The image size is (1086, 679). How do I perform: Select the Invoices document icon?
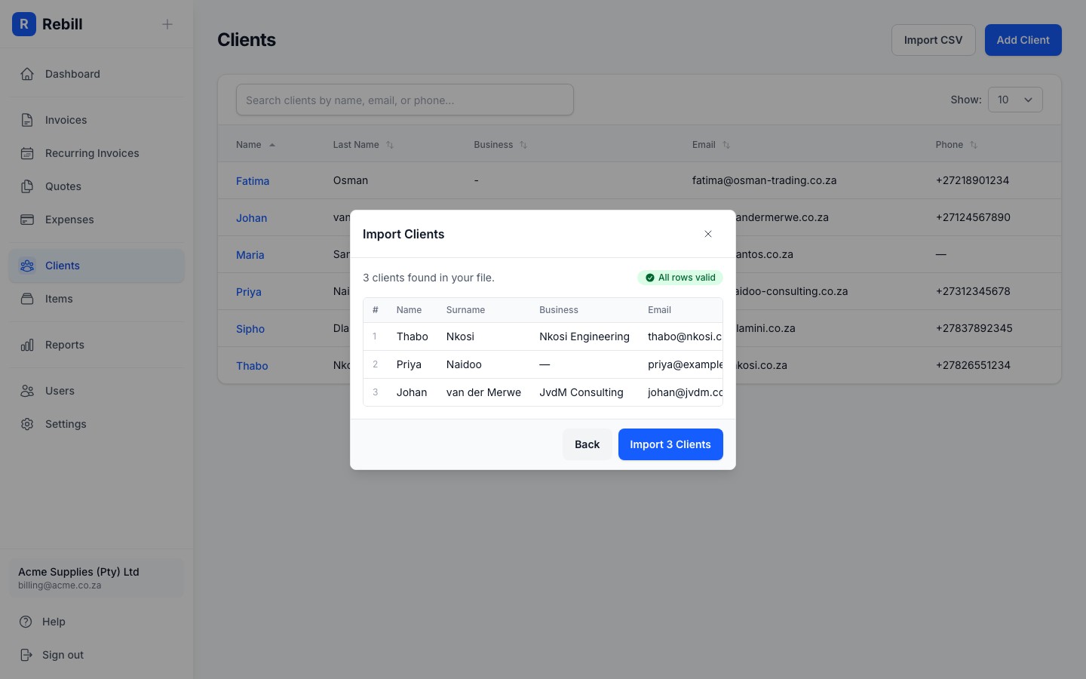click(x=27, y=119)
